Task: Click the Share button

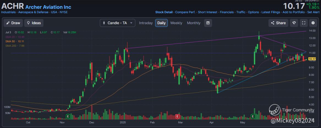Action: [278, 23]
